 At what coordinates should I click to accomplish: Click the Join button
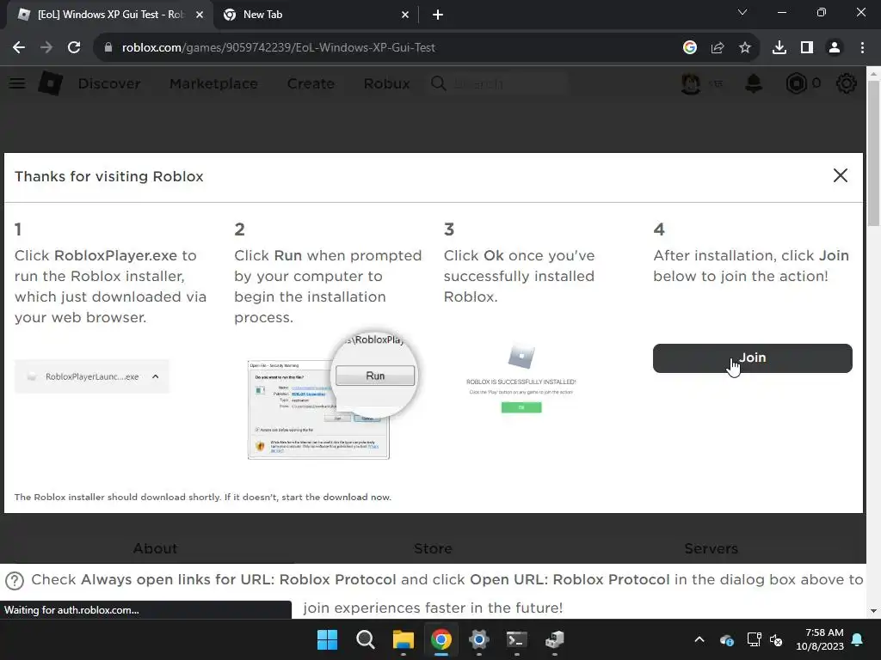pyautogui.click(x=752, y=358)
